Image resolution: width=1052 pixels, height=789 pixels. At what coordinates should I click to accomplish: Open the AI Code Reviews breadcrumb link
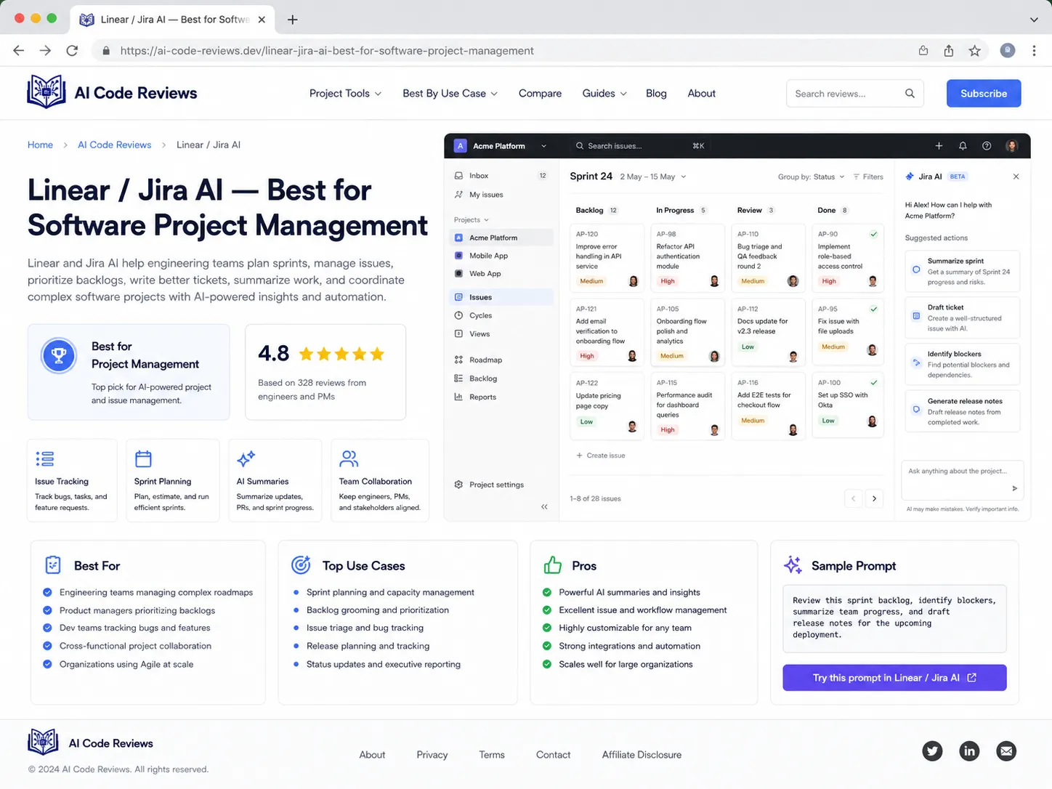tap(115, 145)
